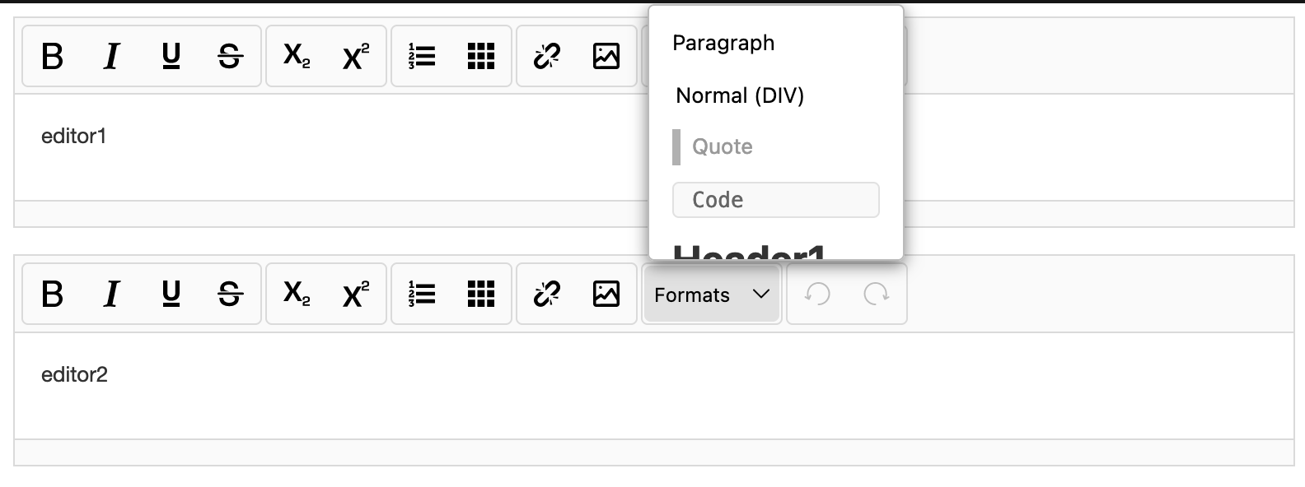Screen dimensions: 1305x487
Task: Apply Quote formatting from the open menu
Action: 722,146
